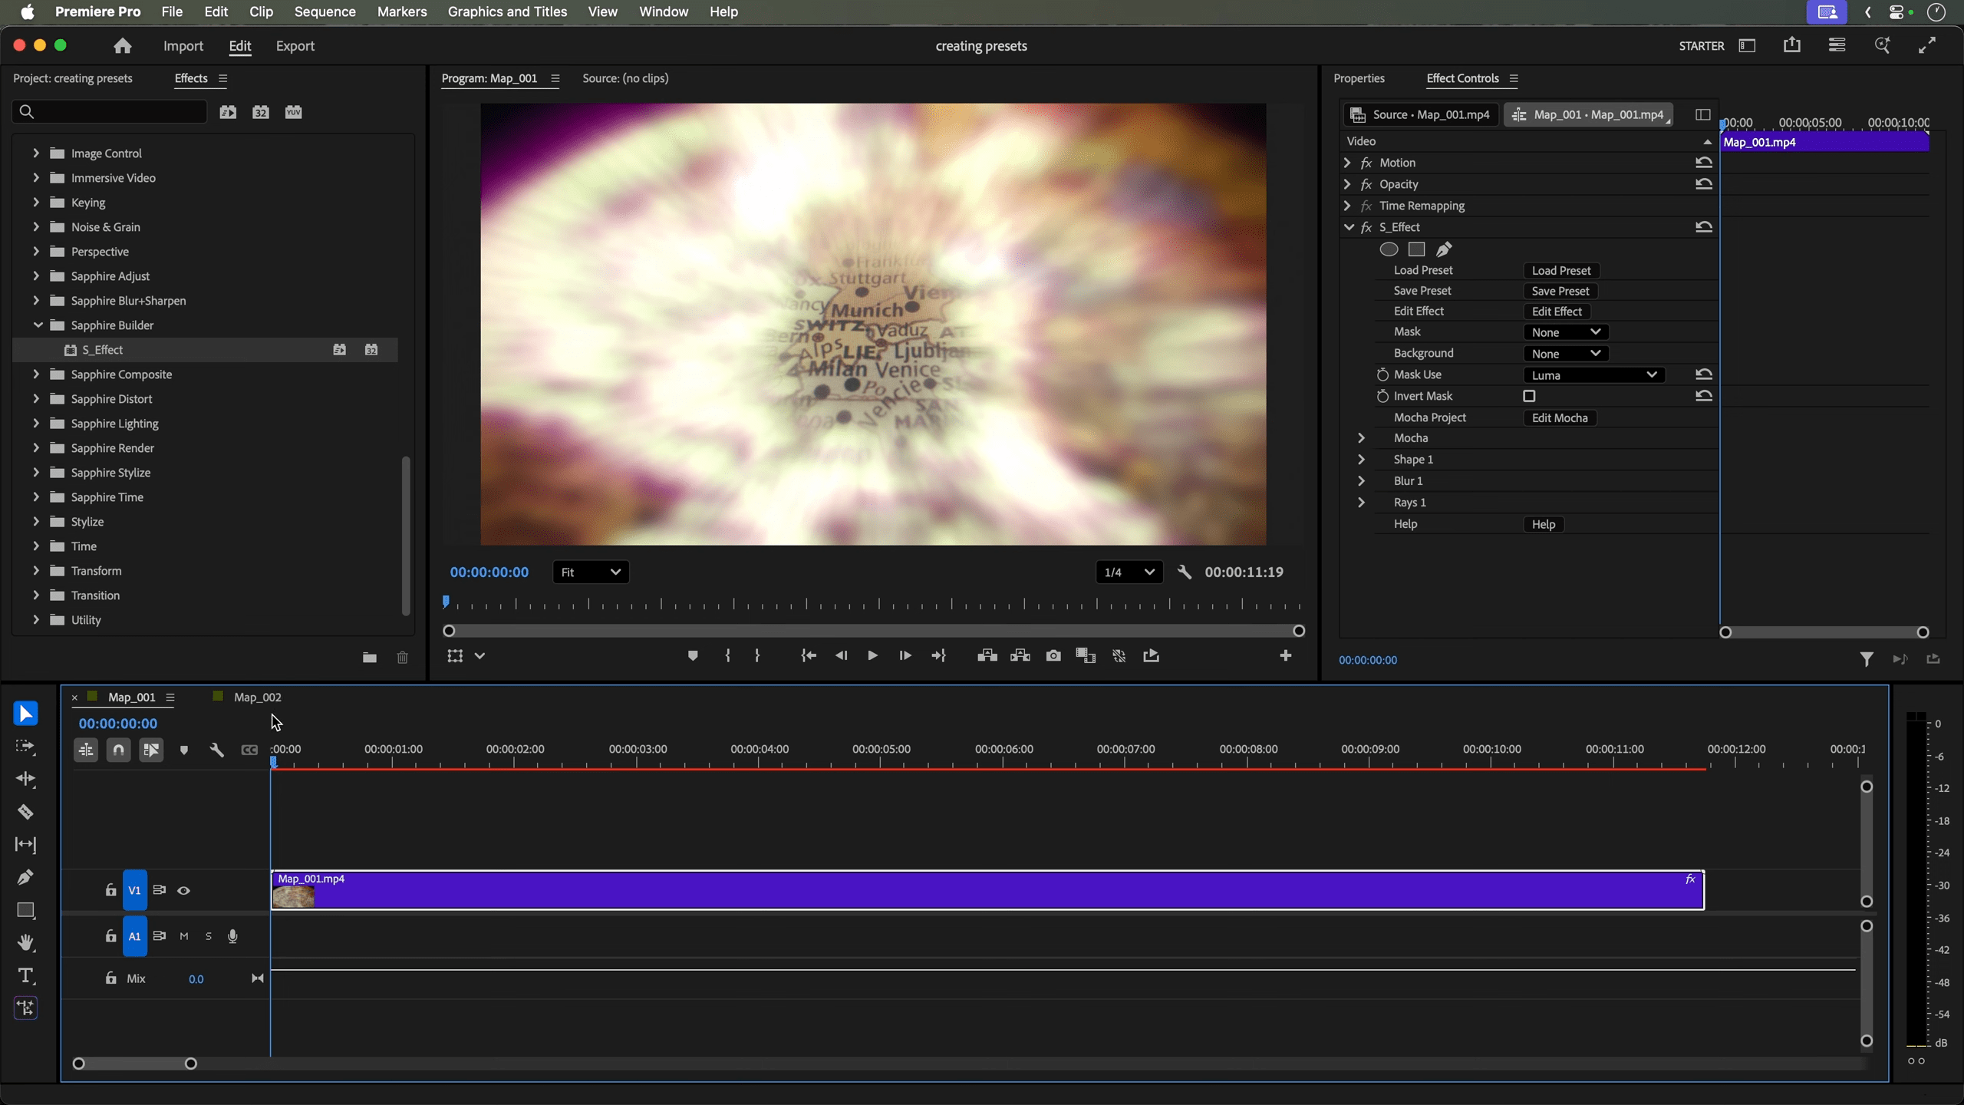Image resolution: width=1964 pixels, height=1105 pixels.
Task: Open the timeline wrench settings icon
Action: 216,750
